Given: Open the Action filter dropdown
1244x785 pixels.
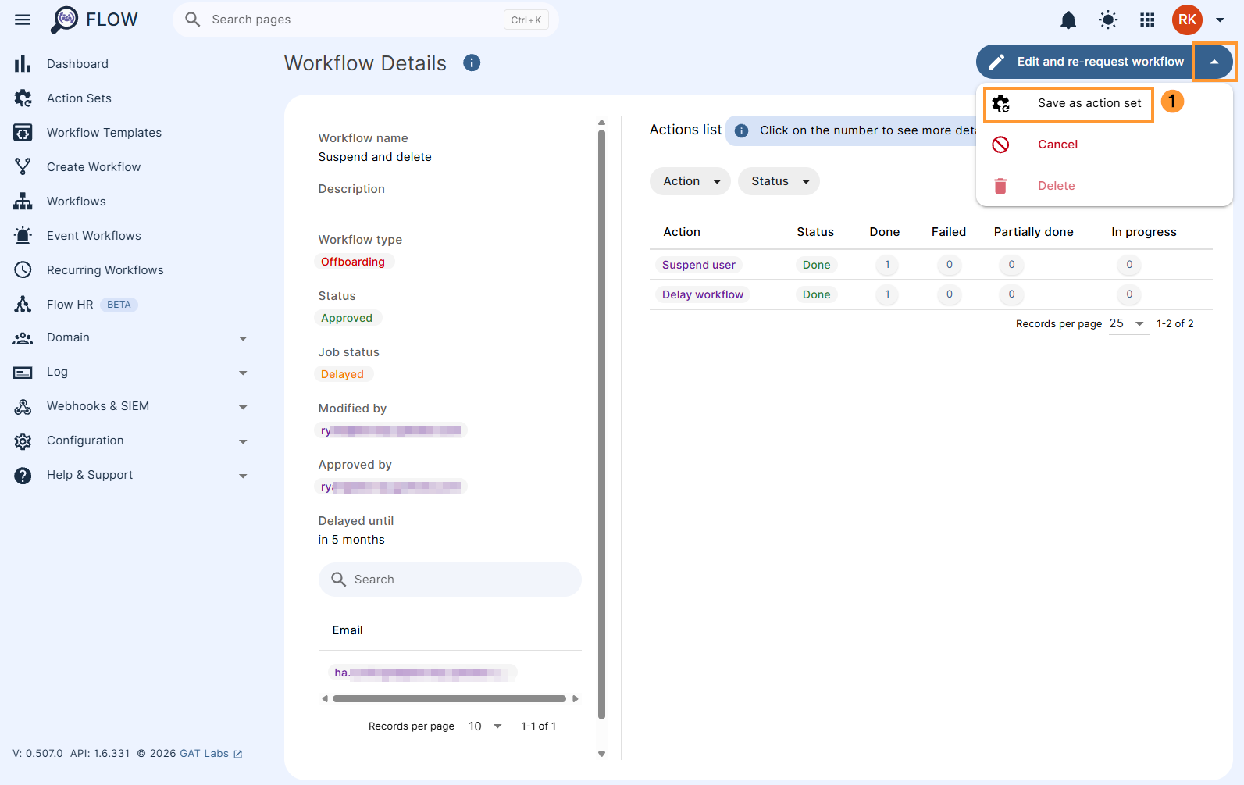Looking at the screenshot, I should [690, 181].
